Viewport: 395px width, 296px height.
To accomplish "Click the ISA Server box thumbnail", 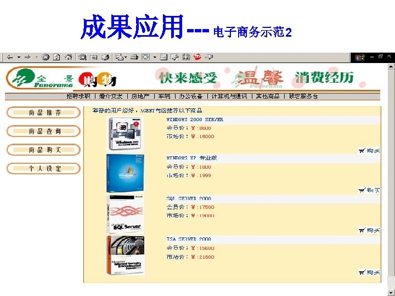I will click(125, 255).
